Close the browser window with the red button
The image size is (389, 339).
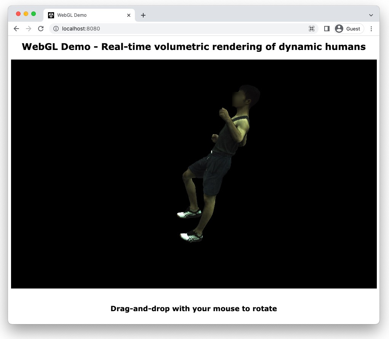click(x=18, y=14)
